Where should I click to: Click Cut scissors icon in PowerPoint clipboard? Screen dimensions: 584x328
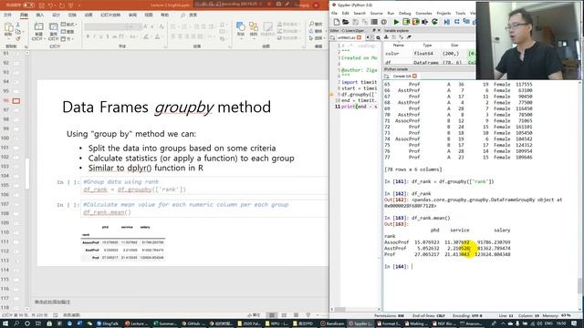pyautogui.click(x=18, y=25)
